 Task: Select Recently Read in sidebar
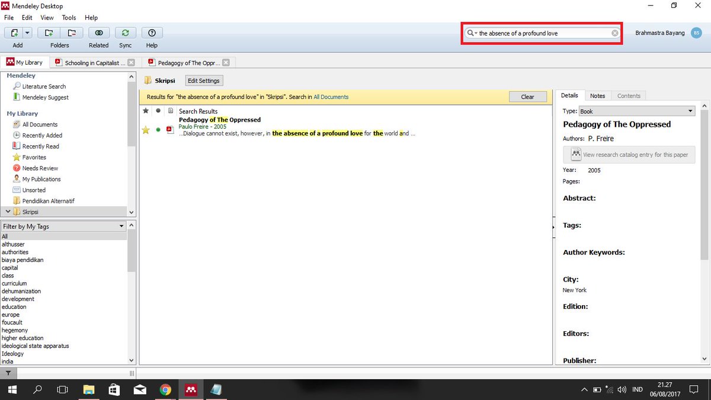click(x=40, y=146)
